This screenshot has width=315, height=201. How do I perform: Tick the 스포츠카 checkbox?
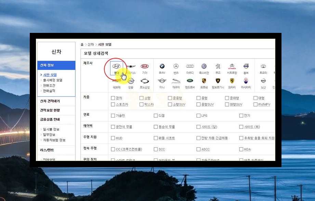(x=113, y=104)
